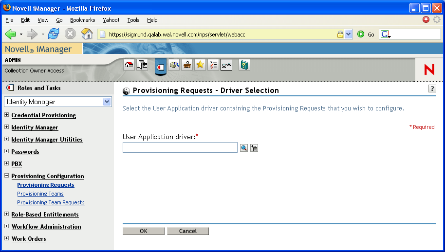Open the Help menu
The image size is (445, 252).
tap(152, 20)
